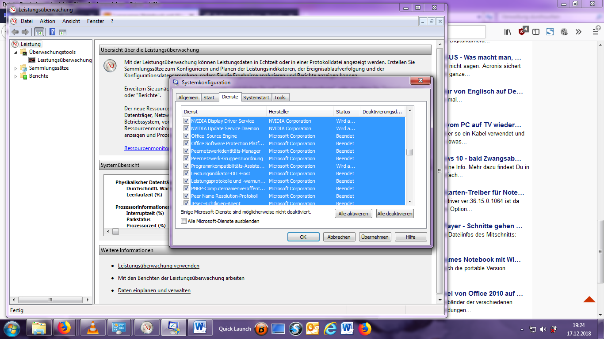Toggle the action pane toolbar icon
Viewport: 604px width, 339px height.
(x=63, y=32)
